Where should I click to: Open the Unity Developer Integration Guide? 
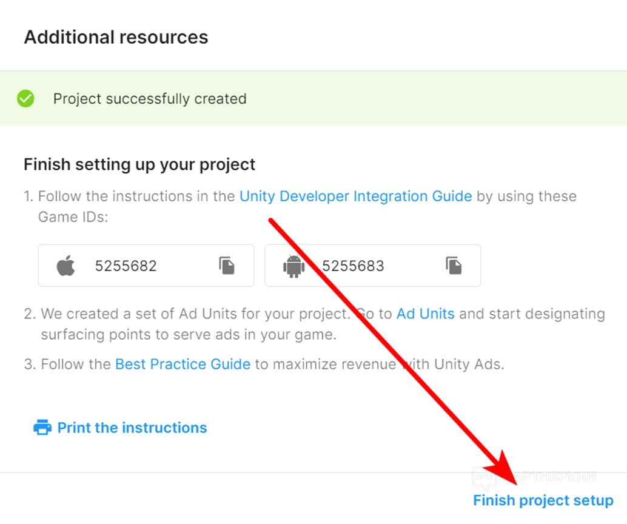coord(355,196)
